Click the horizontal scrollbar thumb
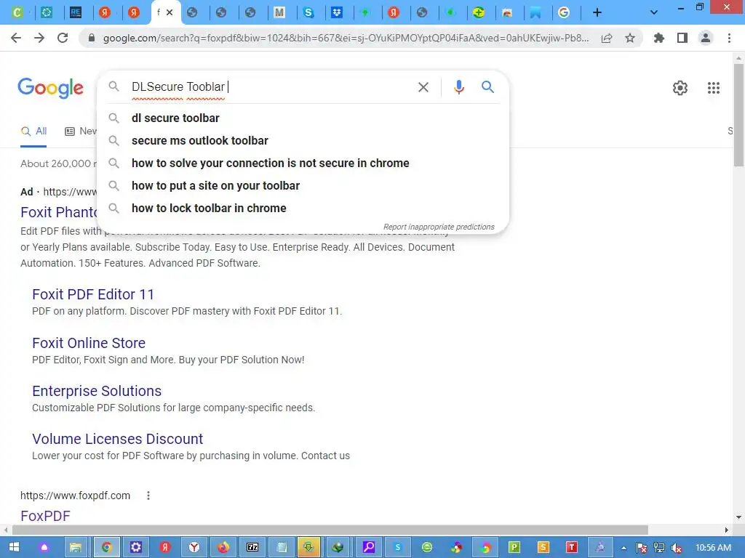Image resolution: width=745 pixels, height=558 pixels. [x=330, y=530]
